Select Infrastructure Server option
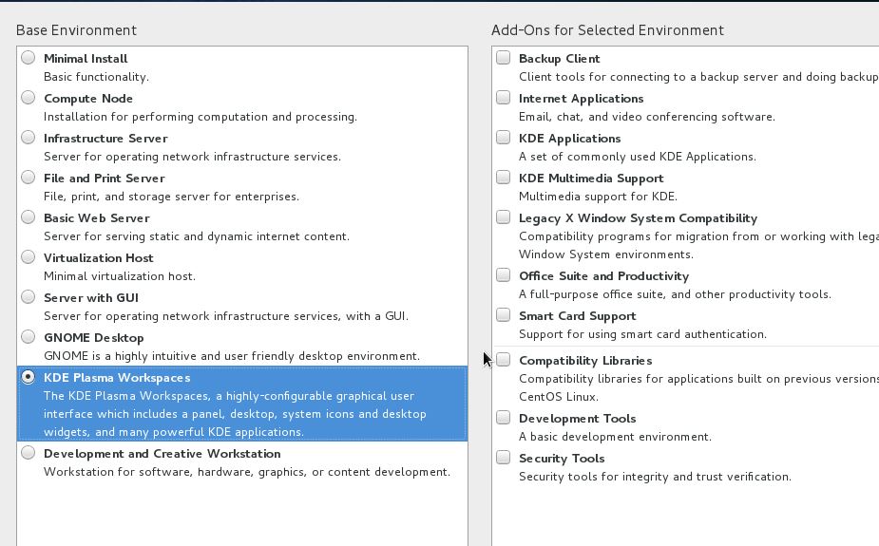The height and width of the screenshot is (546, 879). (29, 138)
